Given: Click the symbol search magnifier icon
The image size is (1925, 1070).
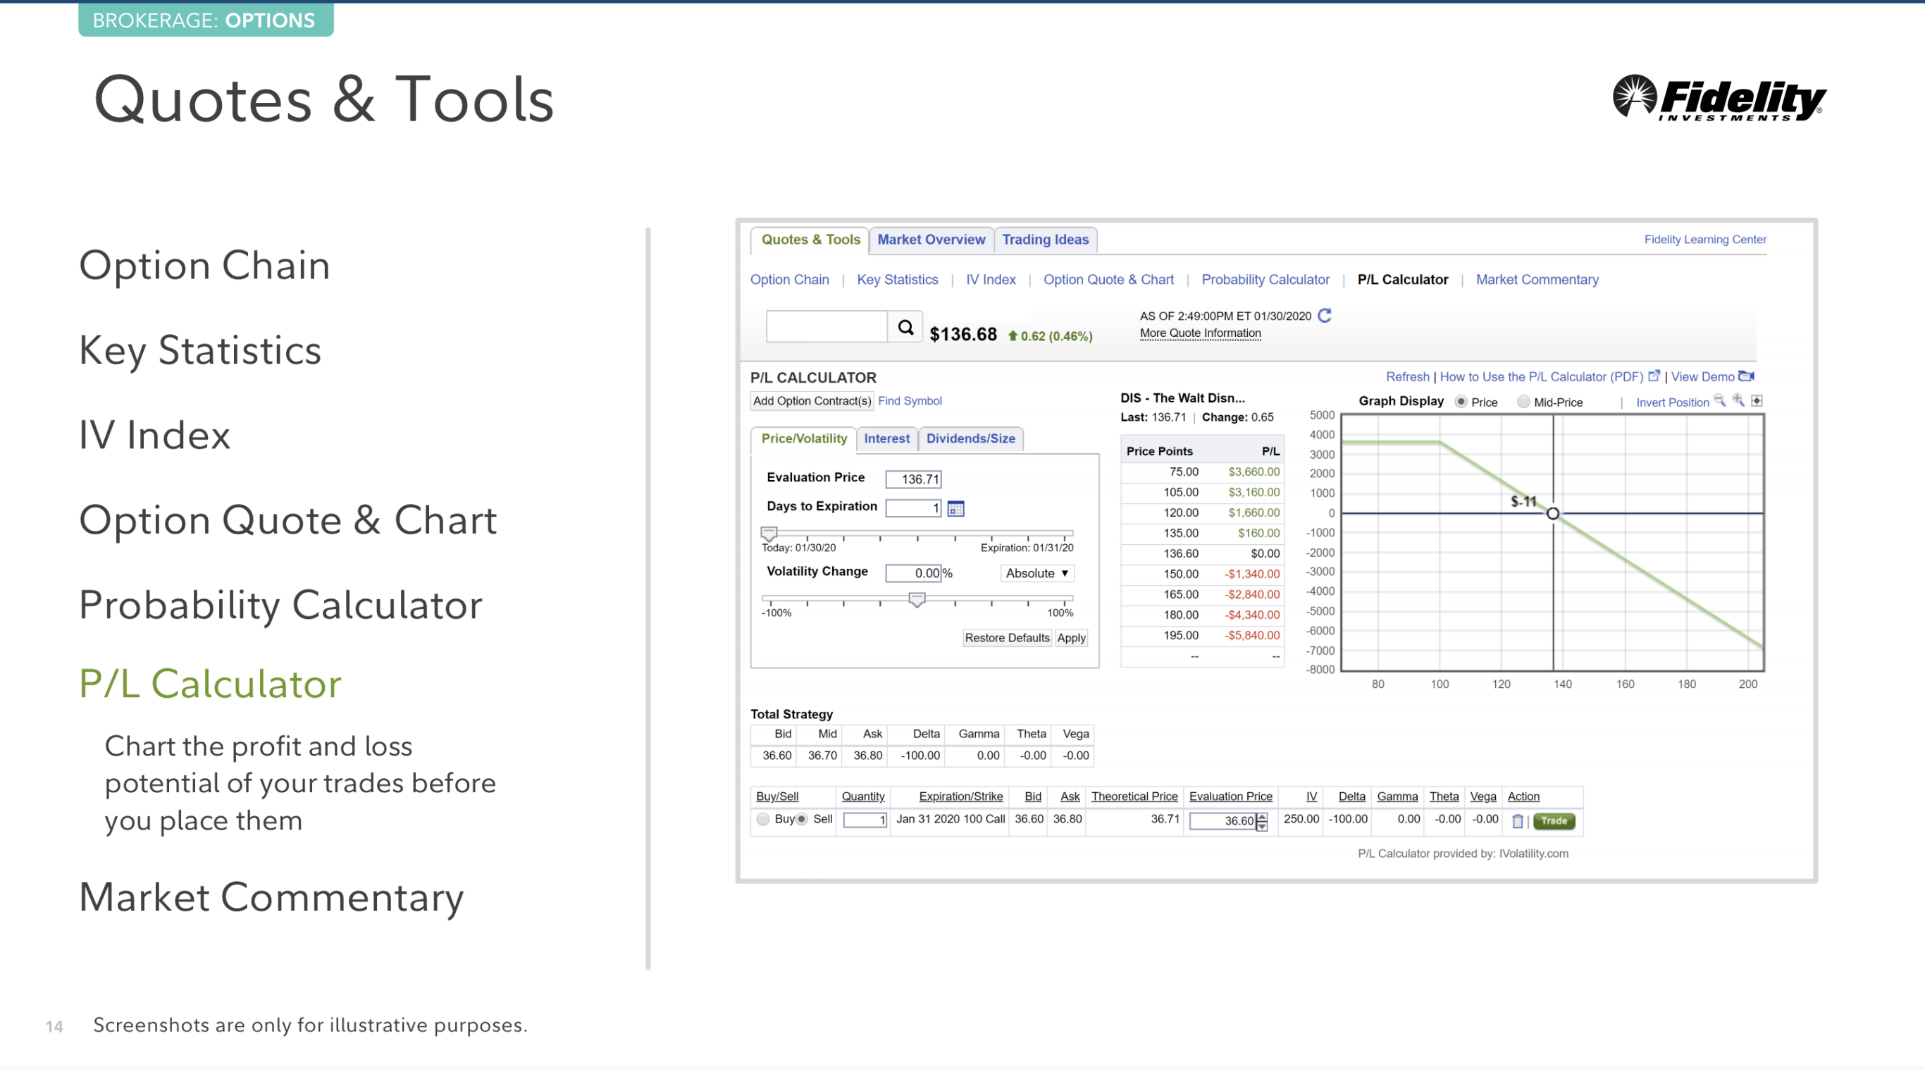Looking at the screenshot, I should [x=905, y=328].
